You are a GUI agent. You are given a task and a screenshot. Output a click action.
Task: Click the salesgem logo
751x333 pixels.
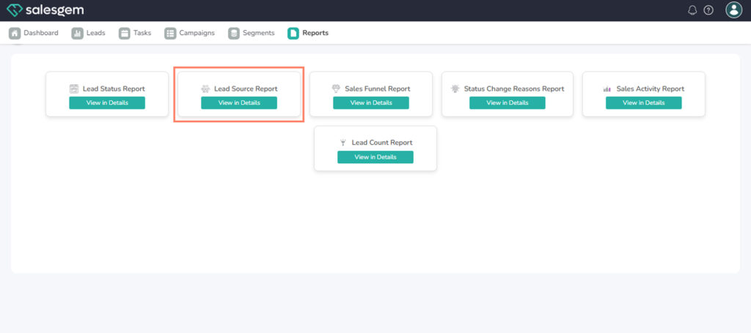point(45,10)
